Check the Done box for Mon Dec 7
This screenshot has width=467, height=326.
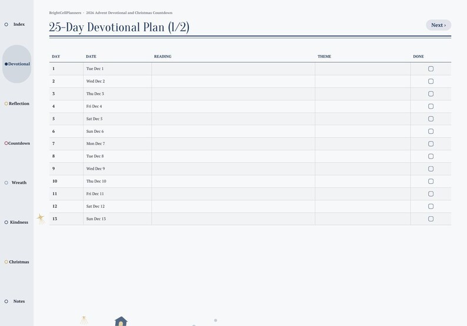tap(431, 144)
